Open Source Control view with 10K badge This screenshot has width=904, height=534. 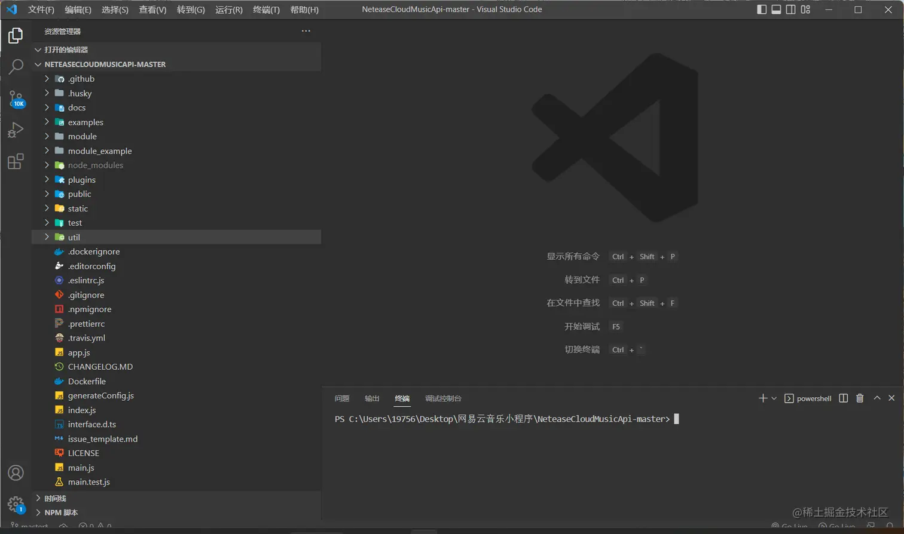(x=16, y=99)
